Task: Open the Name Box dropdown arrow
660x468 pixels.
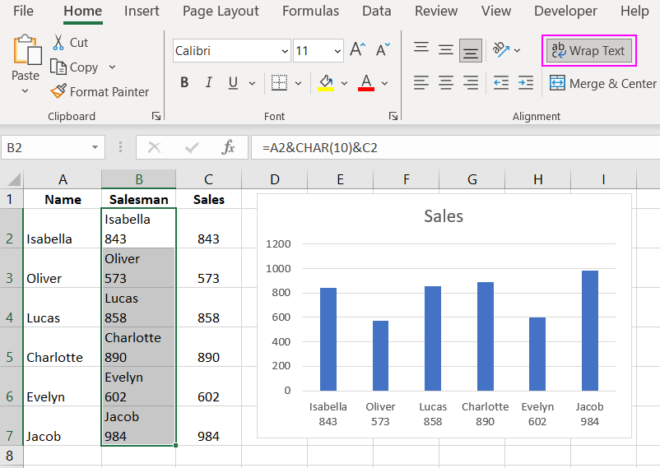Action: 95,148
